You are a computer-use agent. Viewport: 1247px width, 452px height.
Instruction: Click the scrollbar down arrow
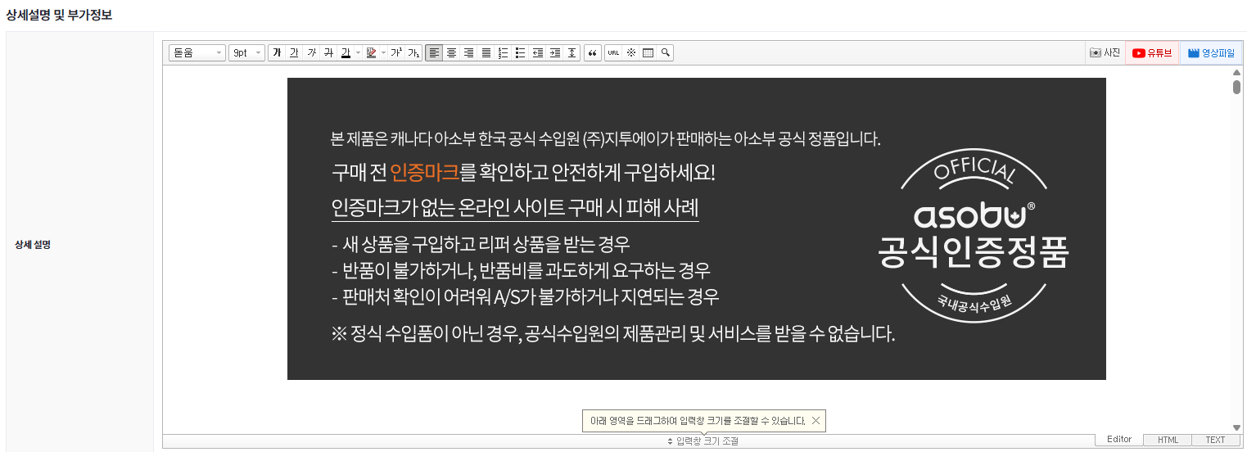tap(1236, 427)
